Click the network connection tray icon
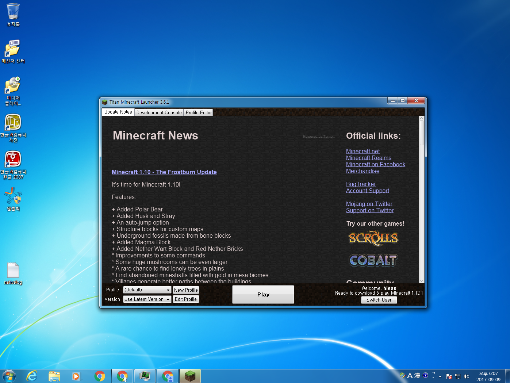Image resolution: width=510 pixels, height=383 pixels. coord(458,376)
